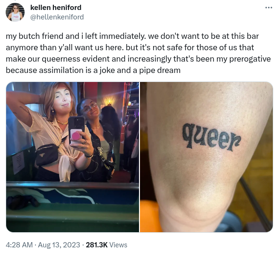
Task: Click the phone held in the mirror selfie
Action: (77, 130)
